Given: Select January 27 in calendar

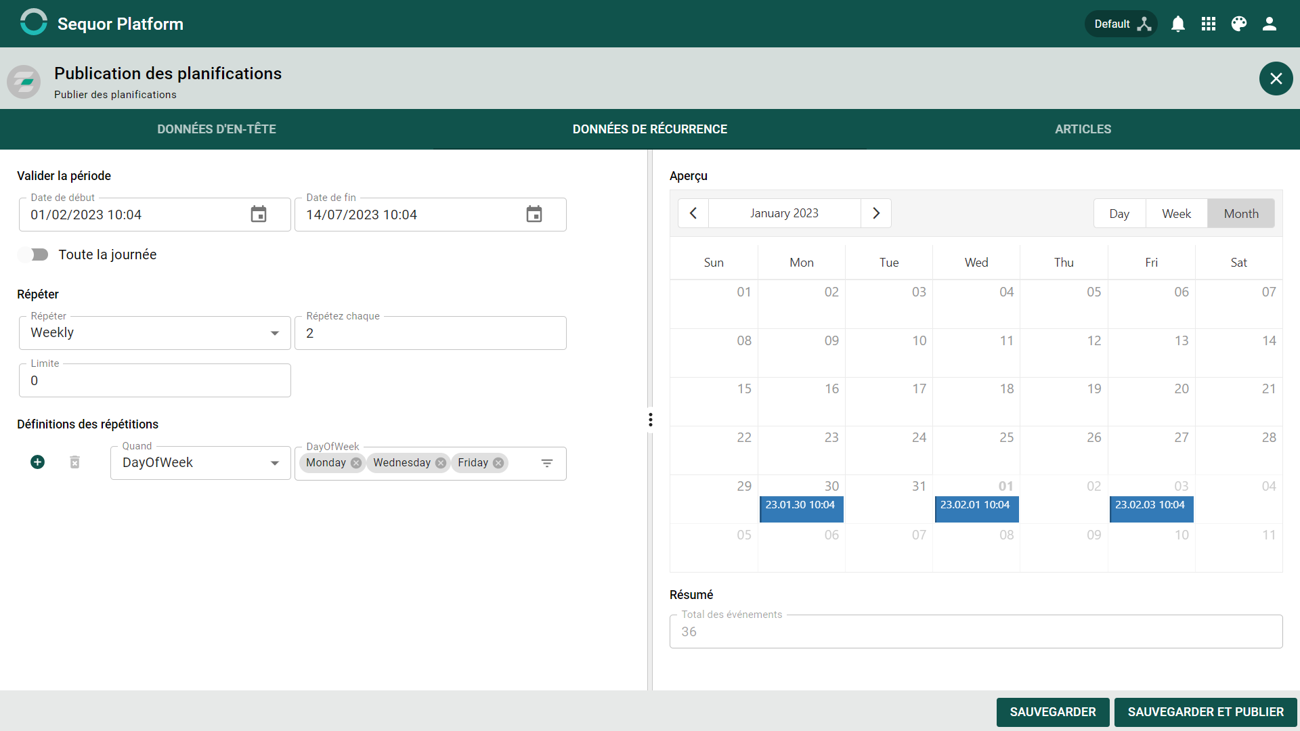Looking at the screenshot, I should 1152,450.
